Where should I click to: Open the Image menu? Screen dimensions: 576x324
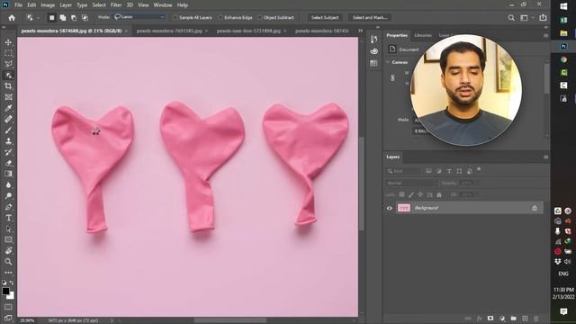tap(48, 5)
